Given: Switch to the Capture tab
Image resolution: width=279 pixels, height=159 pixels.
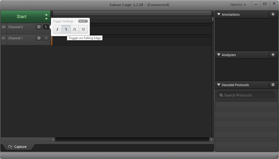Looking at the screenshot, I should click(18, 147).
